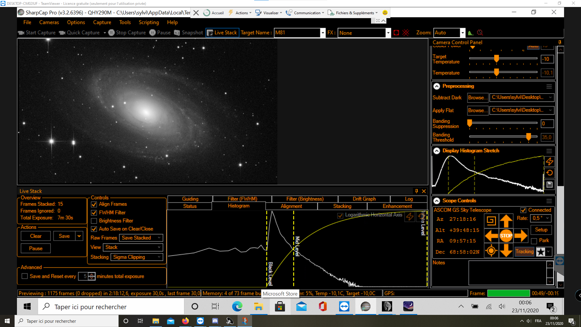This screenshot has height=327, width=581.
Task: Slew scope with the up arrow
Action: tap(506, 221)
